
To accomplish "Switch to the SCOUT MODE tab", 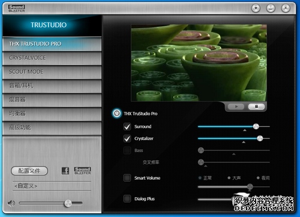I will point(52,72).
